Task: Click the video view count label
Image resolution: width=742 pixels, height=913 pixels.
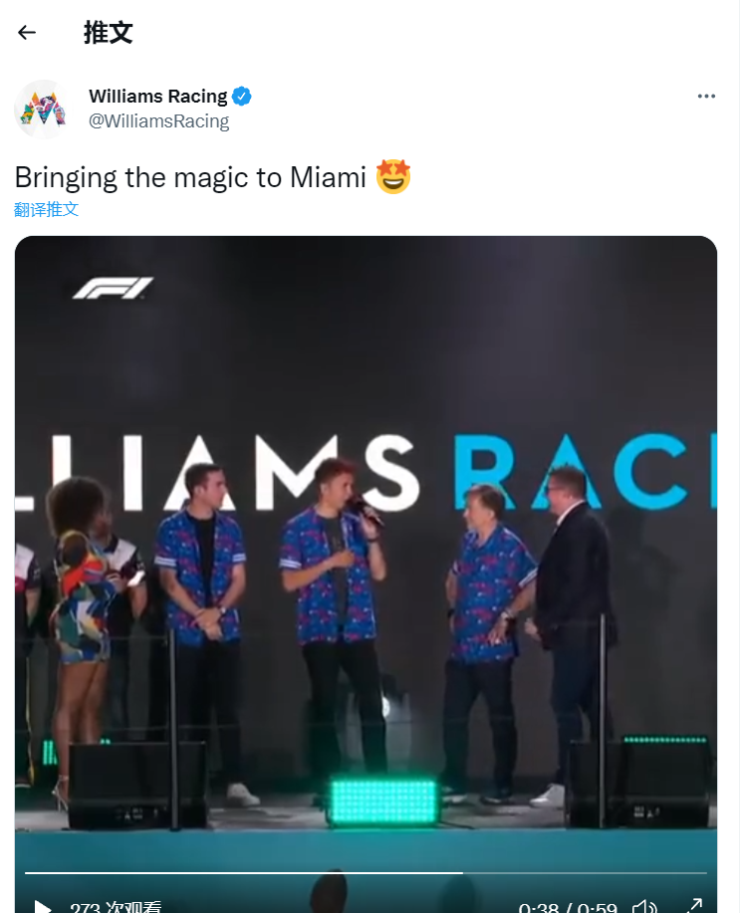Action: coord(116,907)
